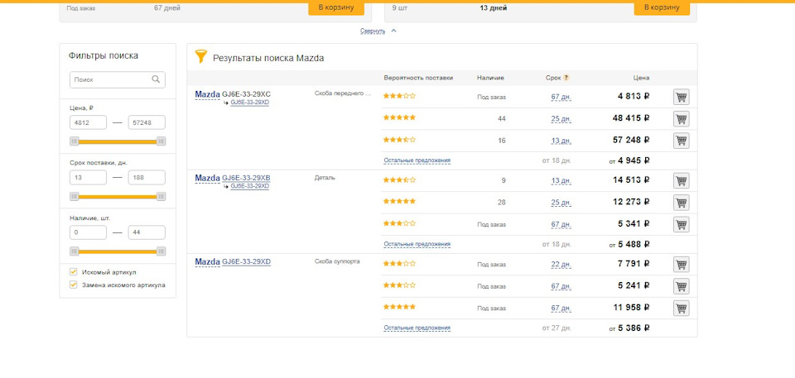Add the 48 415 ₽ offer to cart
The image size is (795, 378).
[x=682, y=118]
